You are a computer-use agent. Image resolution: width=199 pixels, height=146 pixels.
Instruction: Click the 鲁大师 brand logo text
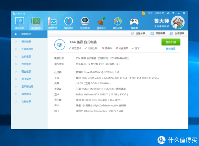[162, 21]
